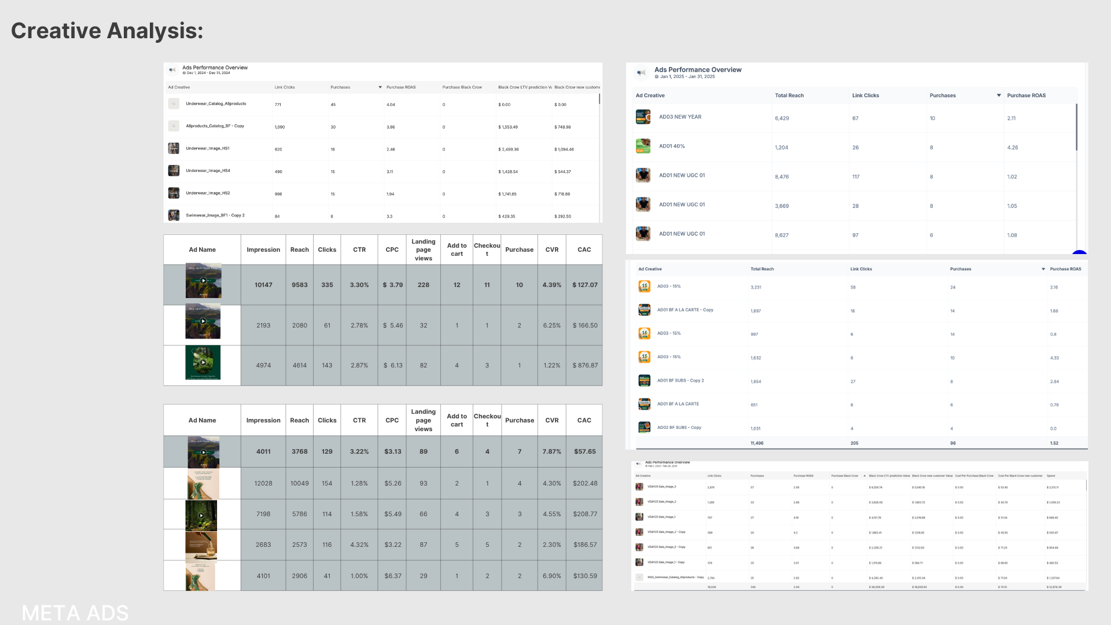Select the Total Reach column header
1111x625 pixels.
[x=789, y=95]
